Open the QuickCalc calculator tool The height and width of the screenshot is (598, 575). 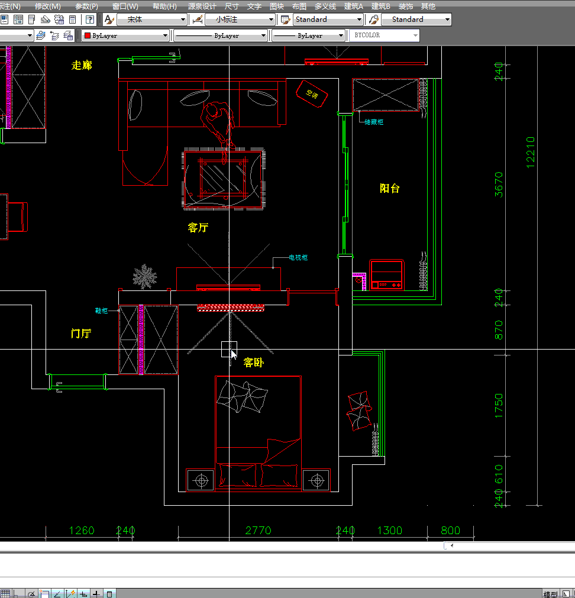(72, 20)
